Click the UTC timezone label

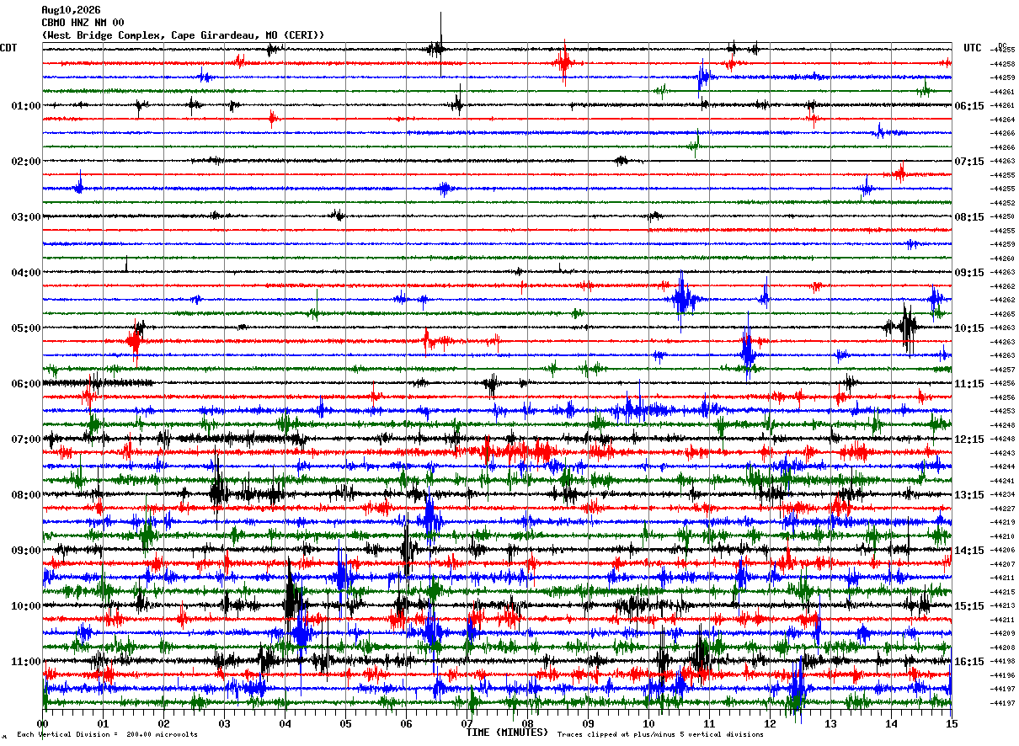[x=973, y=48]
